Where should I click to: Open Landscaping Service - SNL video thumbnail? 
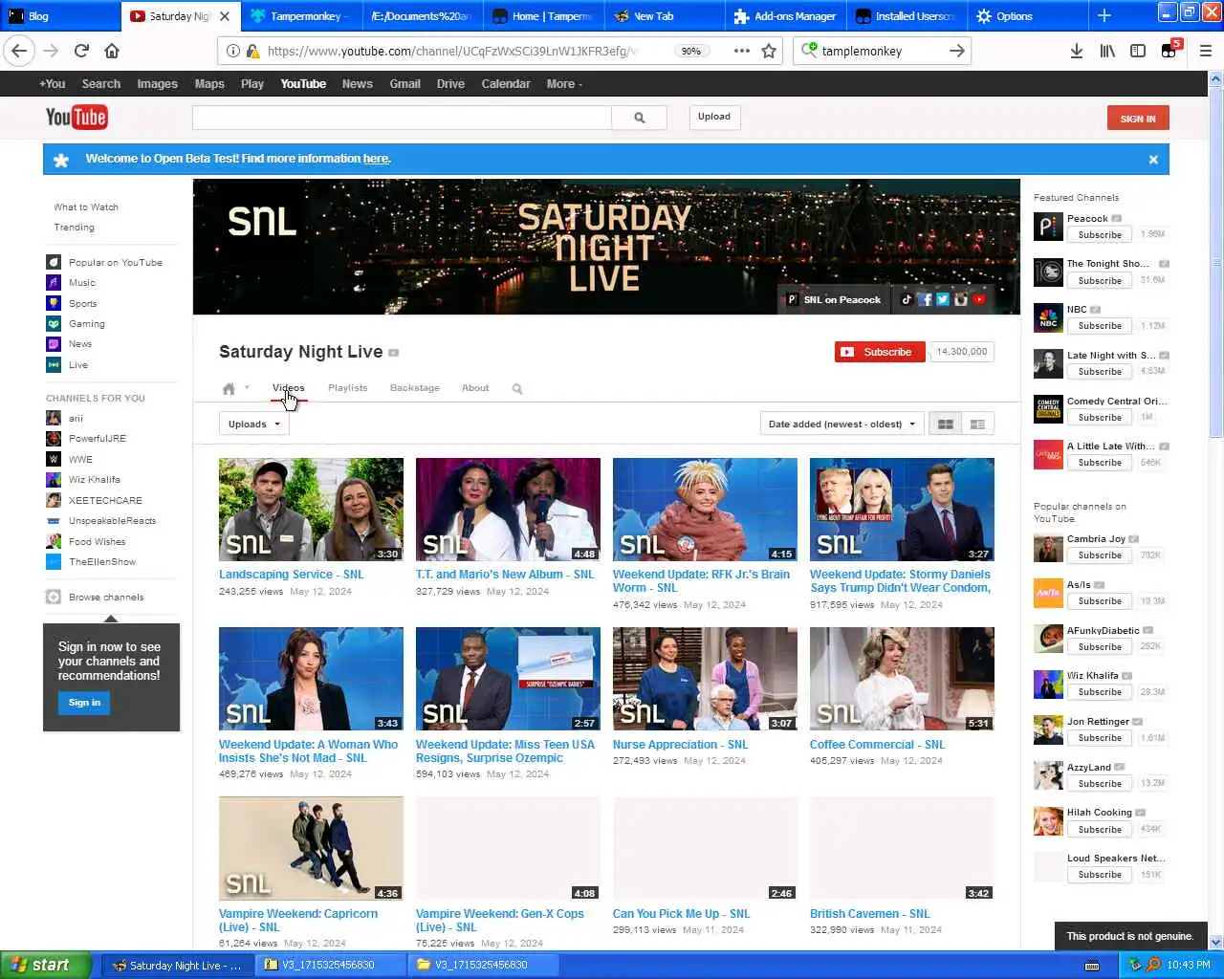point(311,509)
